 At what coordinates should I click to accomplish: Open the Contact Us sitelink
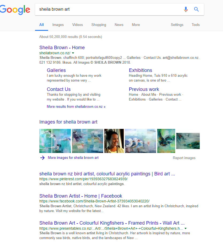(x=59, y=89)
